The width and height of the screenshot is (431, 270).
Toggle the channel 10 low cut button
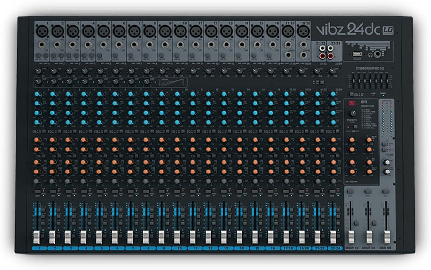click(x=177, y=56)
